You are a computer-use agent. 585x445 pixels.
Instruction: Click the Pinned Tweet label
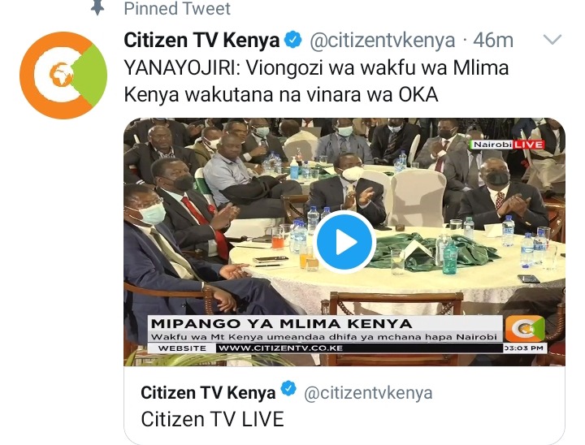177,9
